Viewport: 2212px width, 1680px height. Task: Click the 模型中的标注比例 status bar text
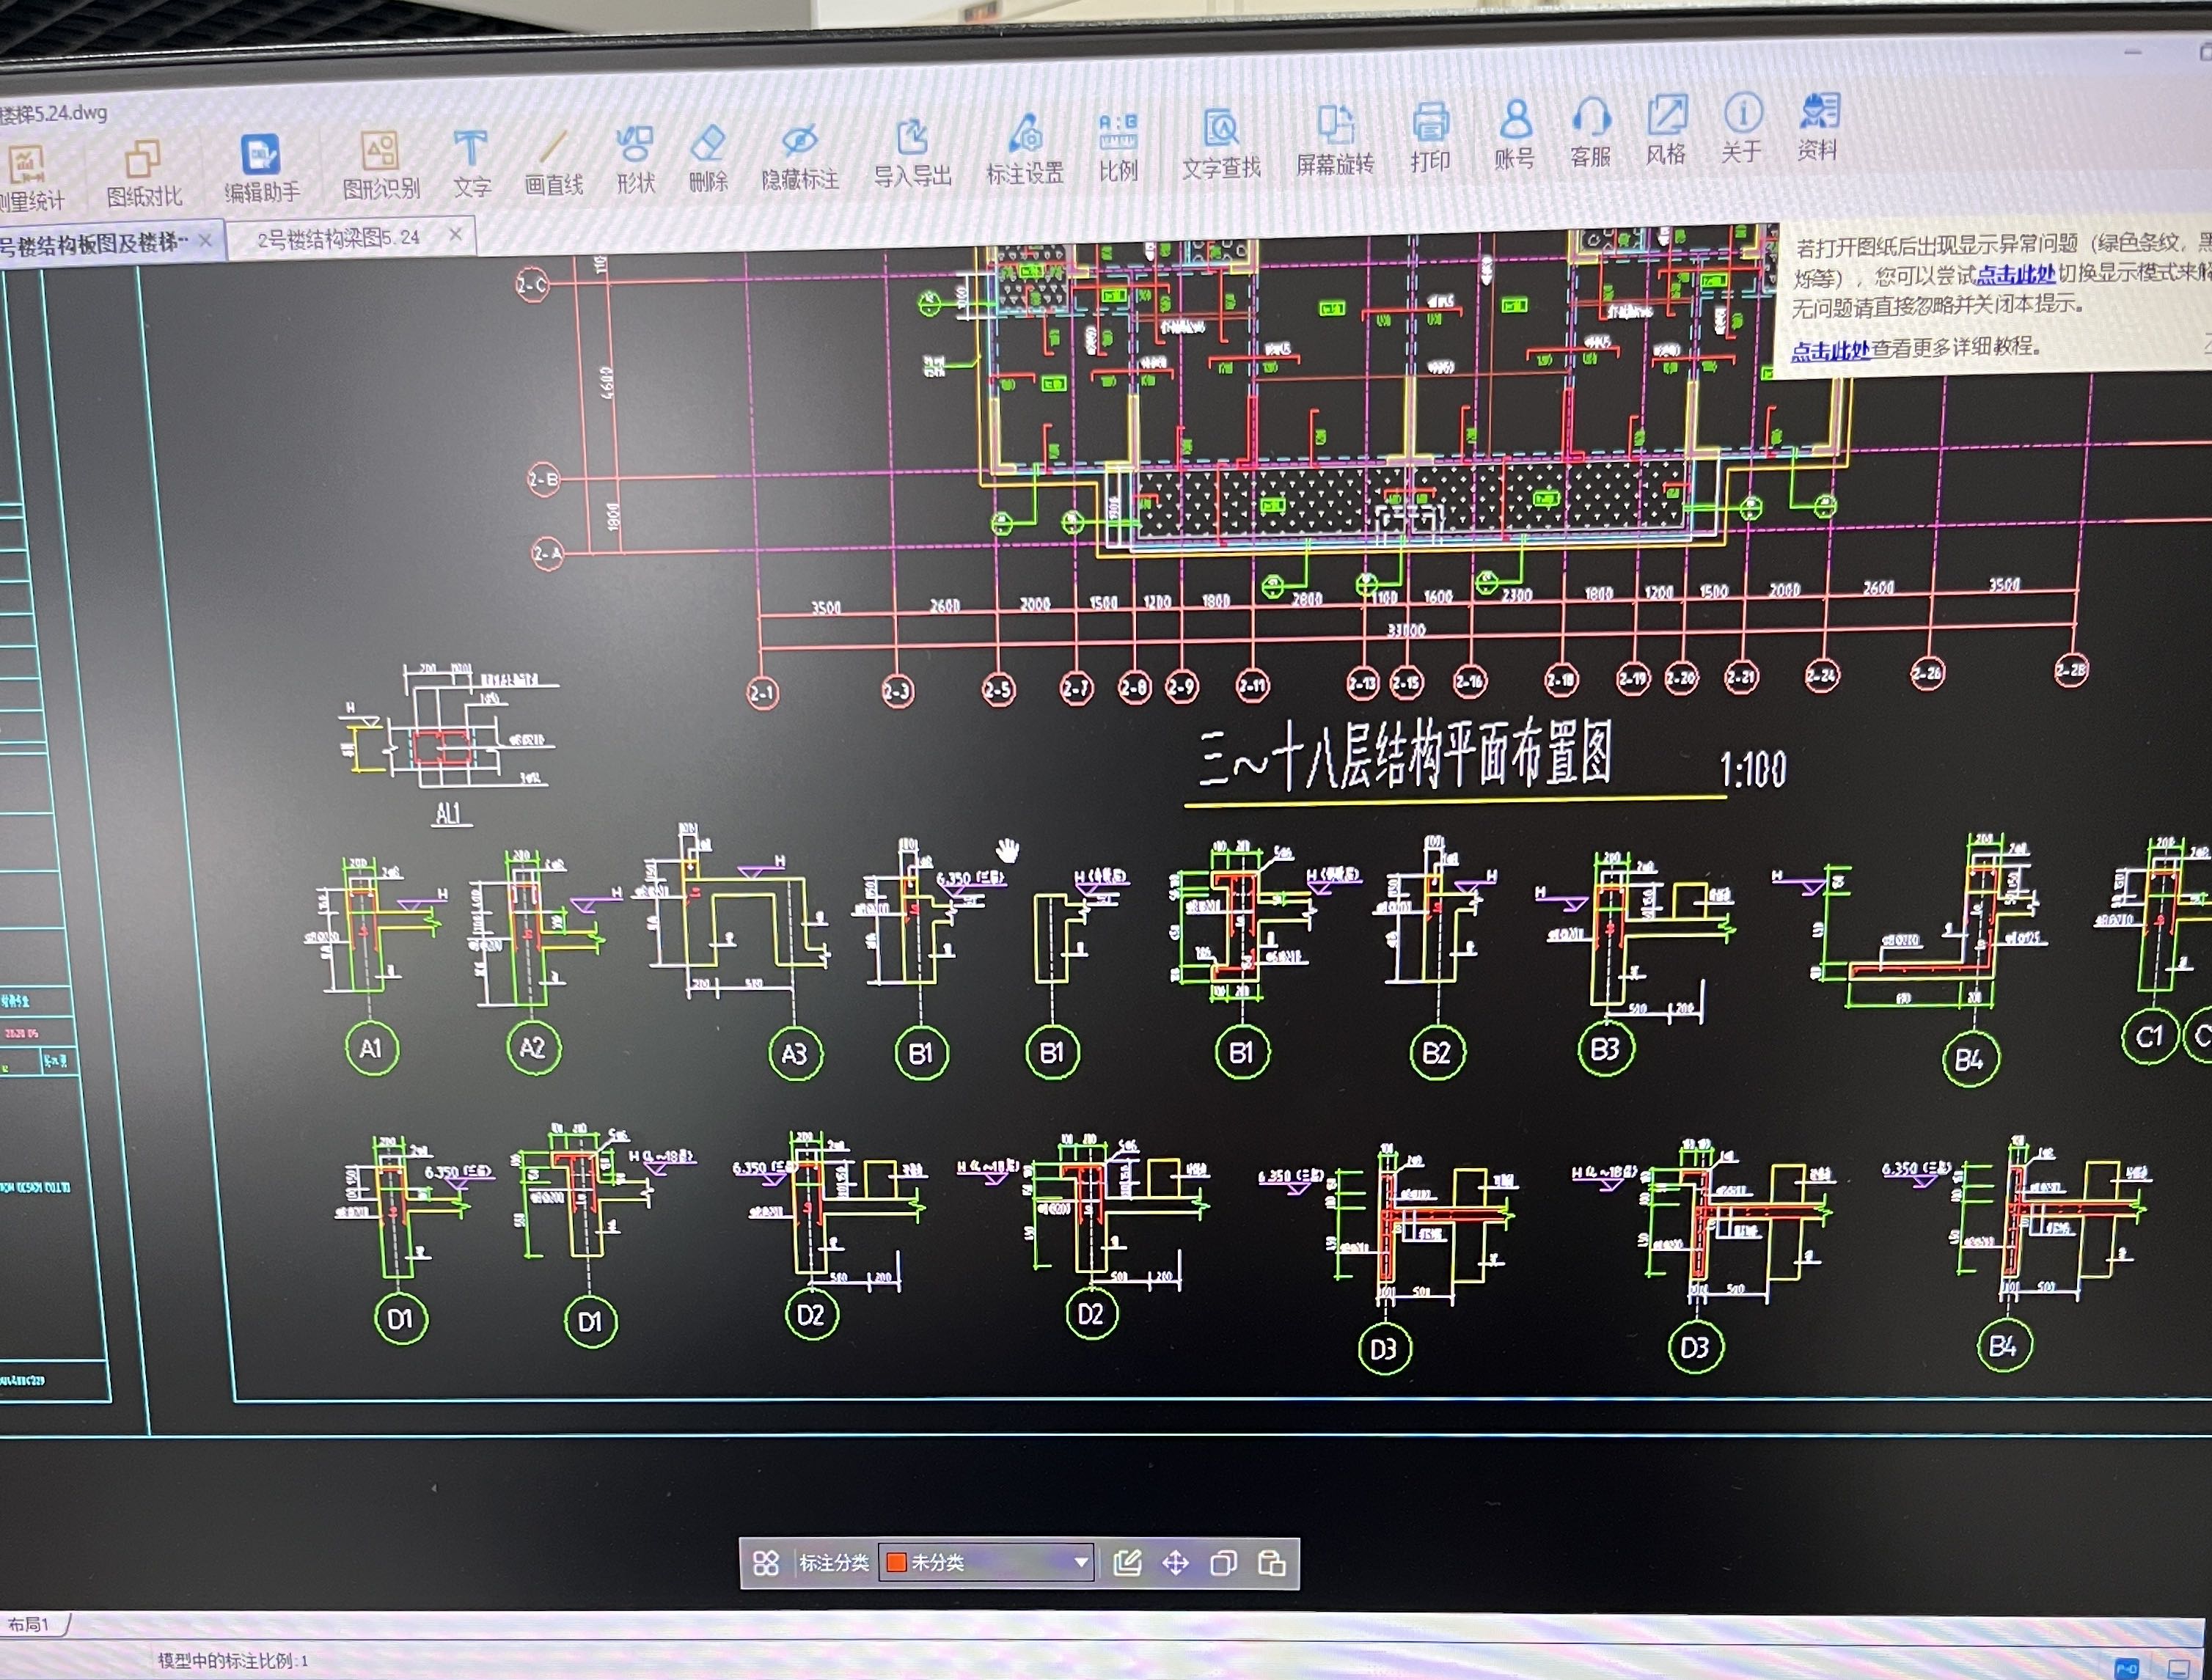click(x=233, y=1661)
